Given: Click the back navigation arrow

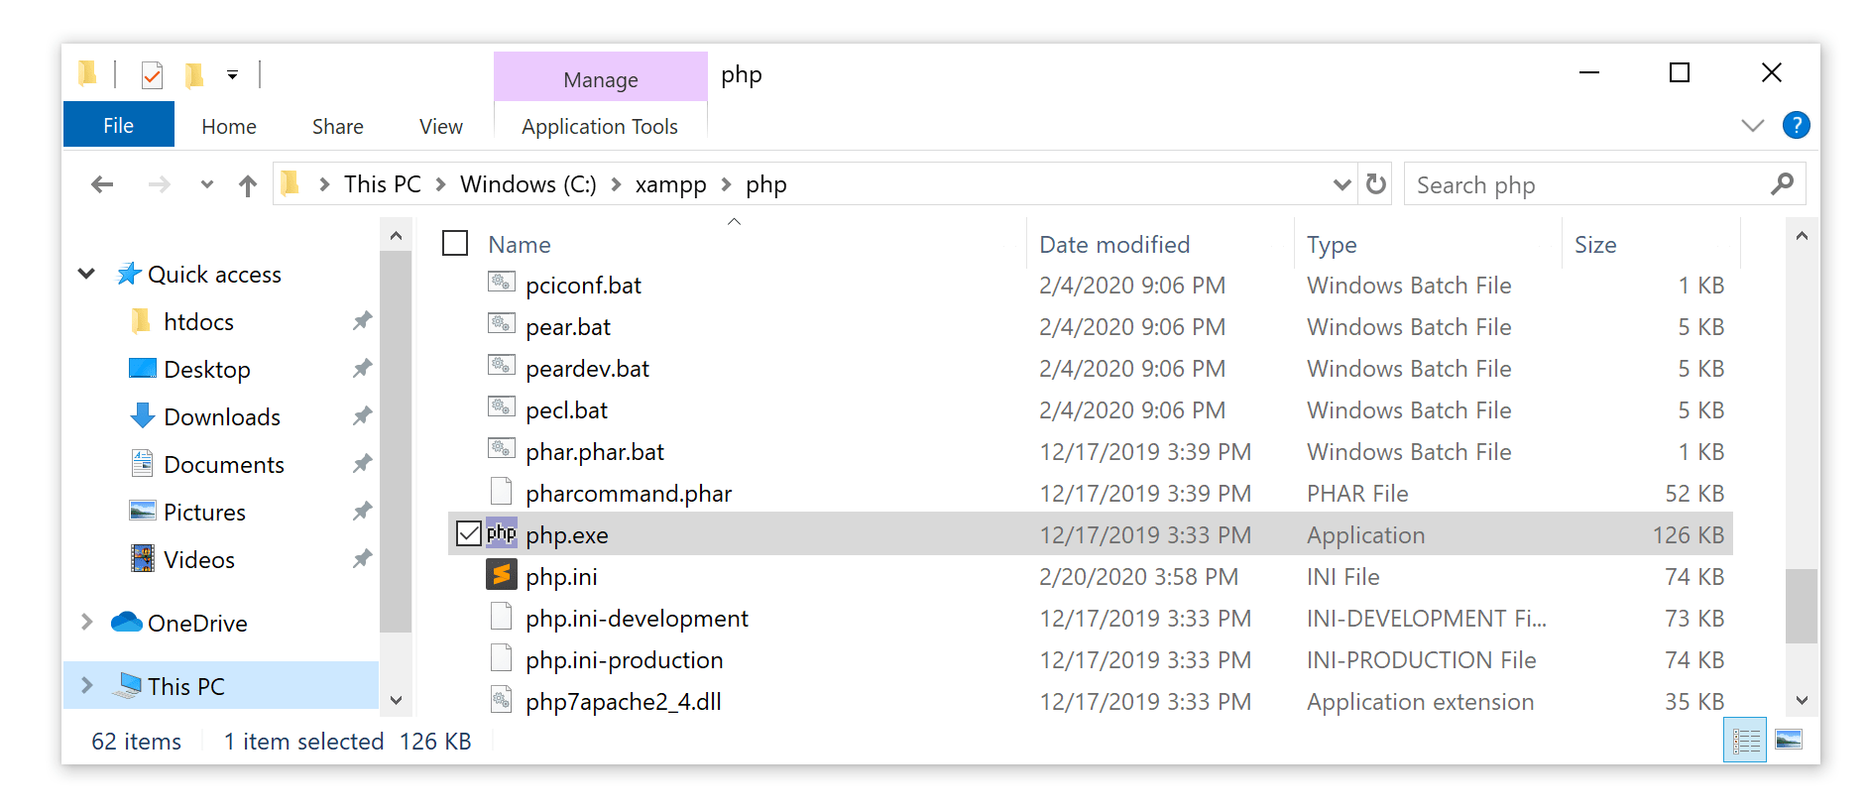Looking at the screenshot, I should pos(102,184).
